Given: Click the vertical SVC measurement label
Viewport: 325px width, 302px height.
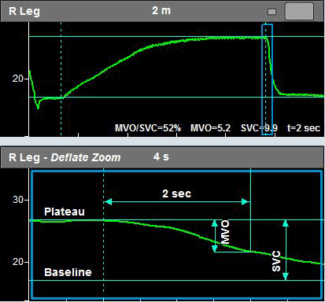Looking at the screenshot, I should (x=276, y=261).
